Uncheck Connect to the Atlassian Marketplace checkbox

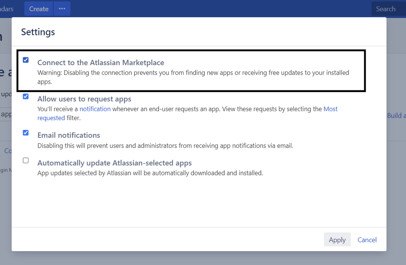click(26, 60)
